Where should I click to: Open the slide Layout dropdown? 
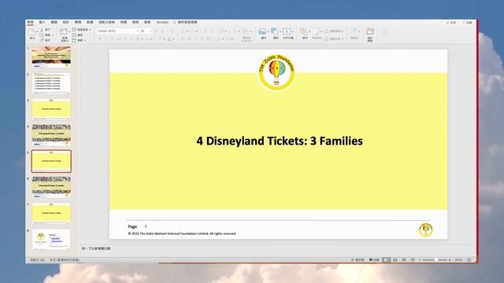tap(82, 30)
